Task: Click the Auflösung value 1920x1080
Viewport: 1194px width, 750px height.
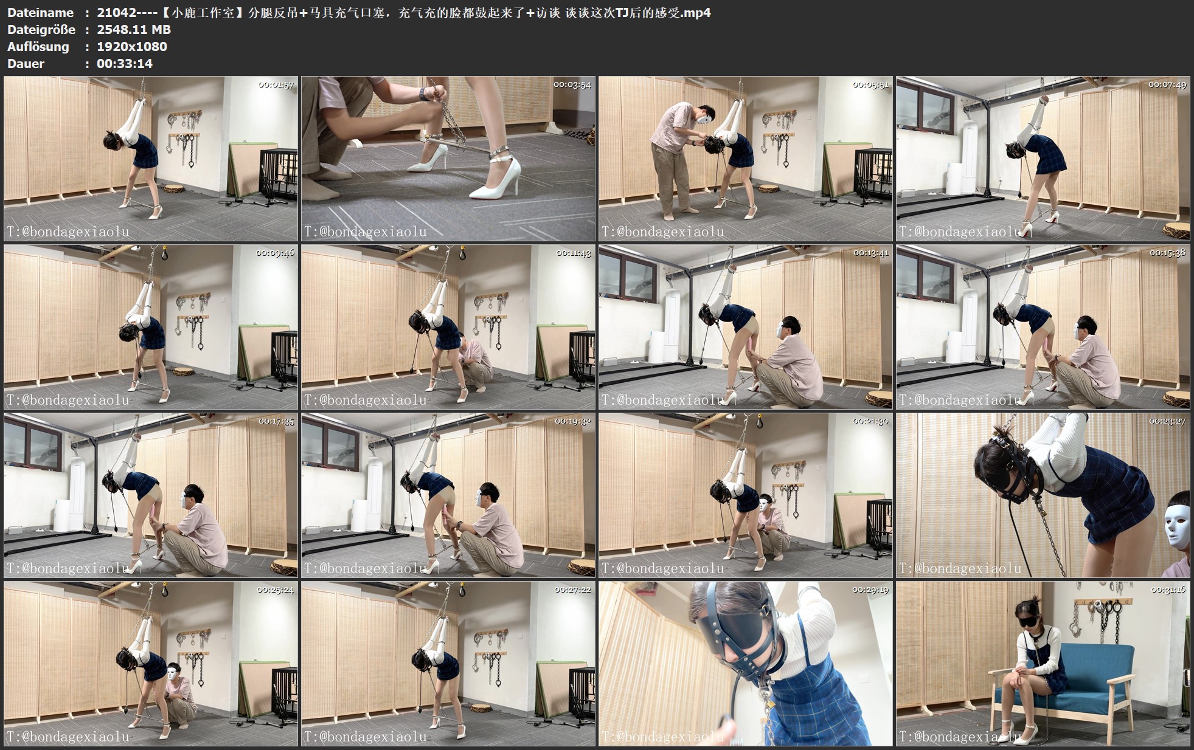Action: click(x=131, y=47)
